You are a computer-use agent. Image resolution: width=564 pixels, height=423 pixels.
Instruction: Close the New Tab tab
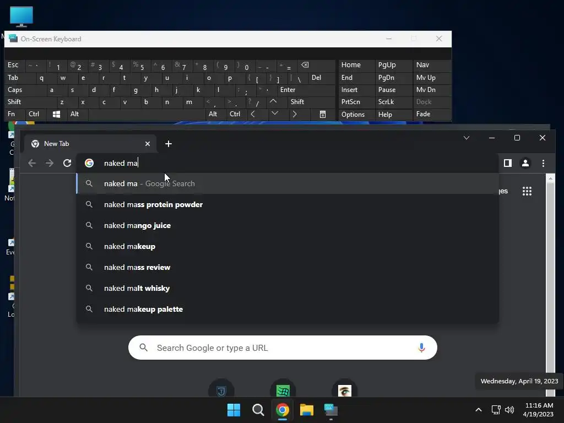[148, 144]
